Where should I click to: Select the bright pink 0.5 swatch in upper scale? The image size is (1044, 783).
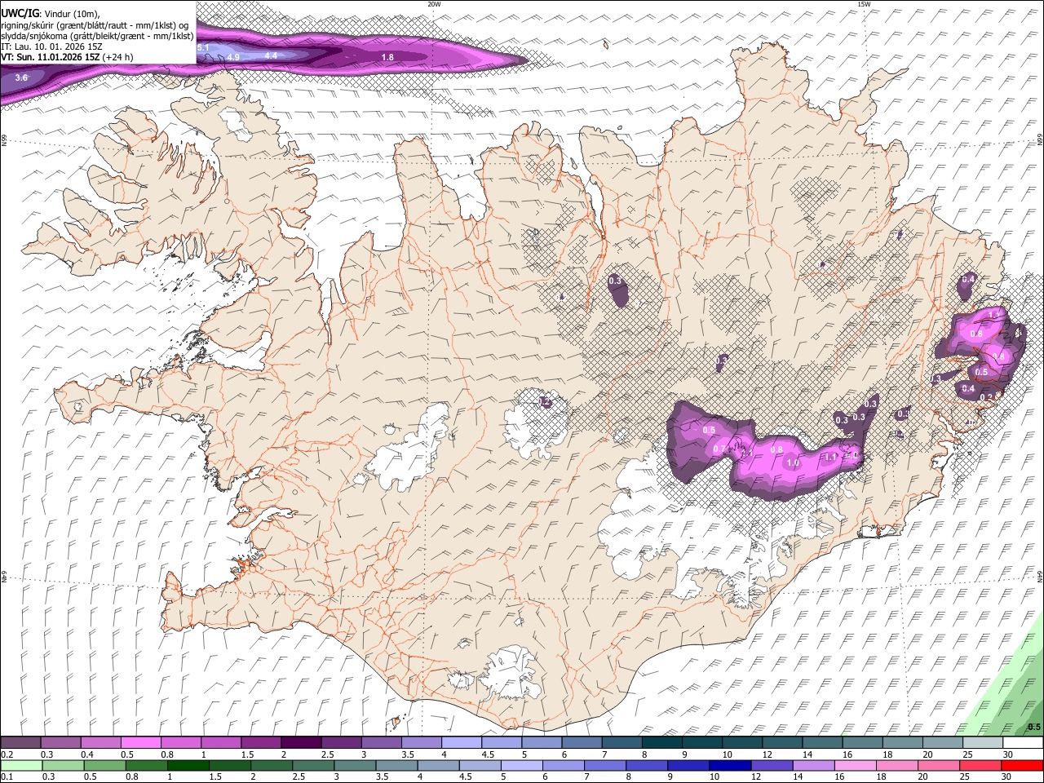click(141, 742)
